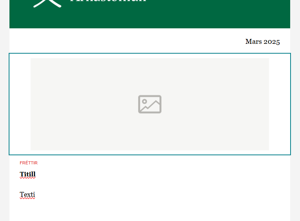Place cursor in the Texti paragraph
300x221 pixels.
pos(27,195)
